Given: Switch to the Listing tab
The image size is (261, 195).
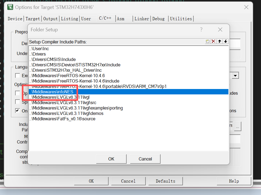Looking at the screenshot, I should coord(69,19).
